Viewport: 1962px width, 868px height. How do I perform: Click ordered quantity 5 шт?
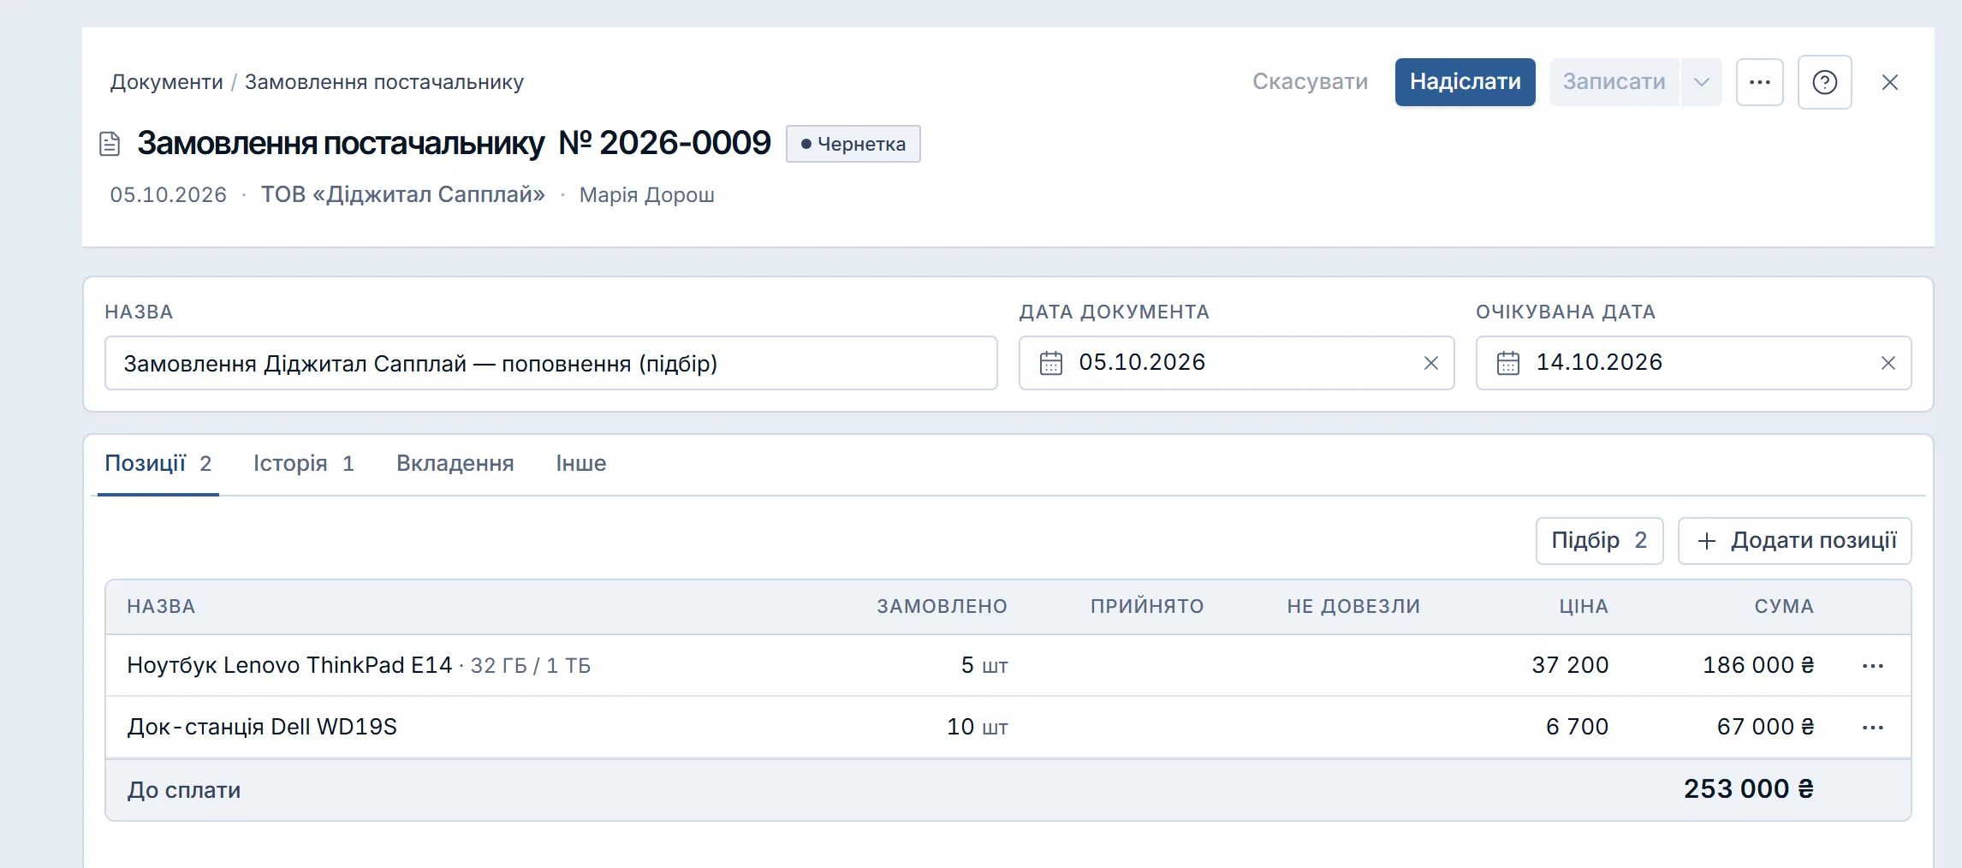click(984, 666)
